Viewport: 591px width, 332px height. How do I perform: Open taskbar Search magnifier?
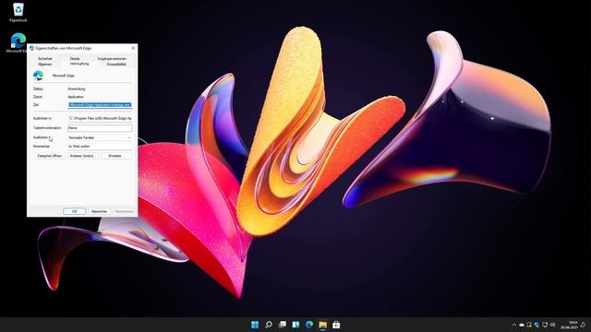(x=269, y=325)
